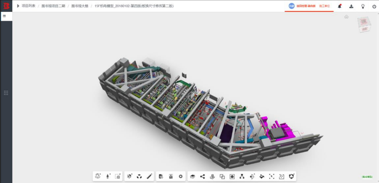Go to 项目列表 breadcrumb

click(x=29, y=6)
